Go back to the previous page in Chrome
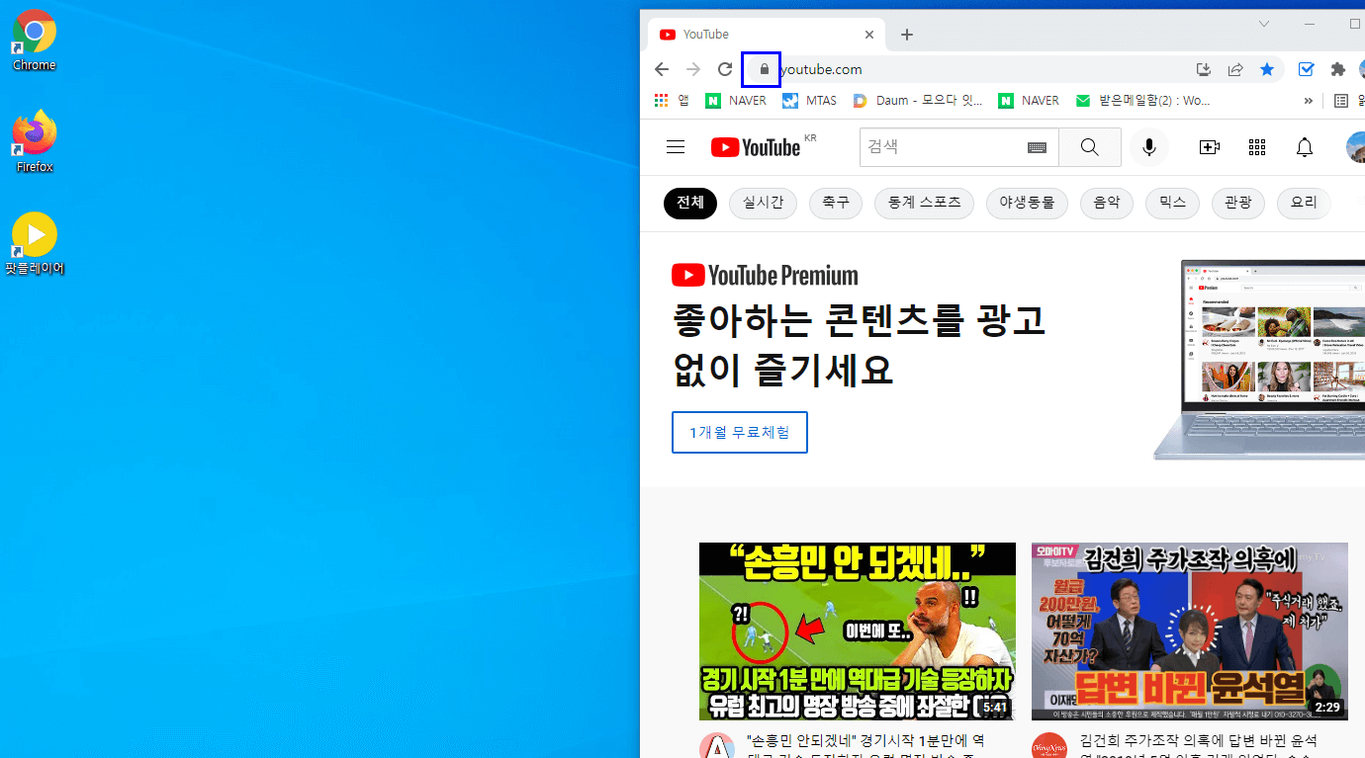 662,69
